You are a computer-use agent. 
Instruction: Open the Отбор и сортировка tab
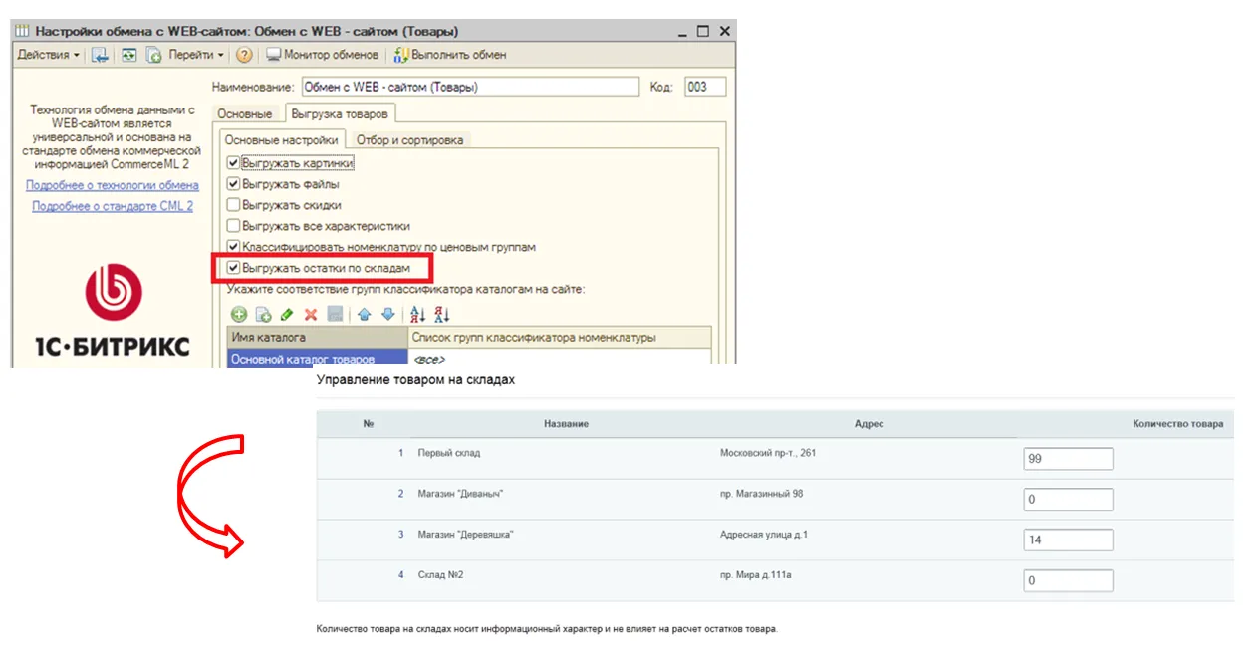409,140
